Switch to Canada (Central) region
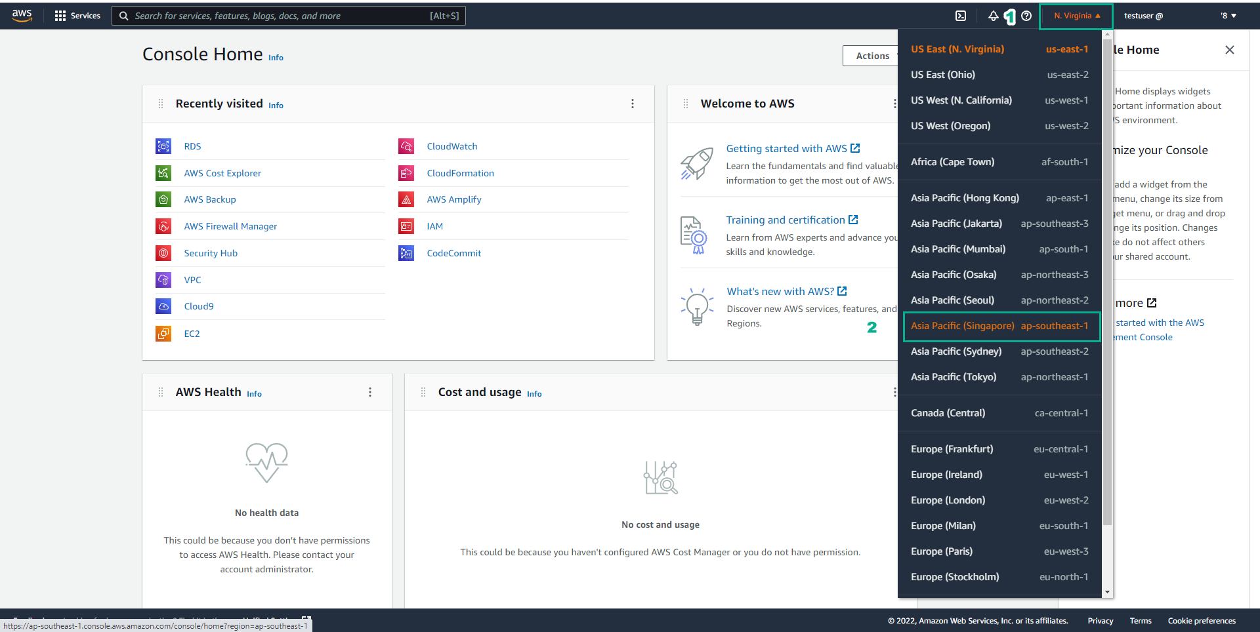Viewport: 1260px width, 632px height. tap(999, 413)
